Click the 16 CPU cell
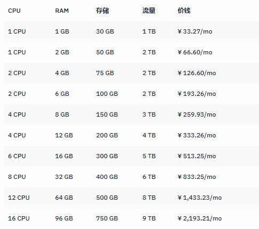Image resolution: width=259 pixels, height=229 pixels. coord(19,218)
